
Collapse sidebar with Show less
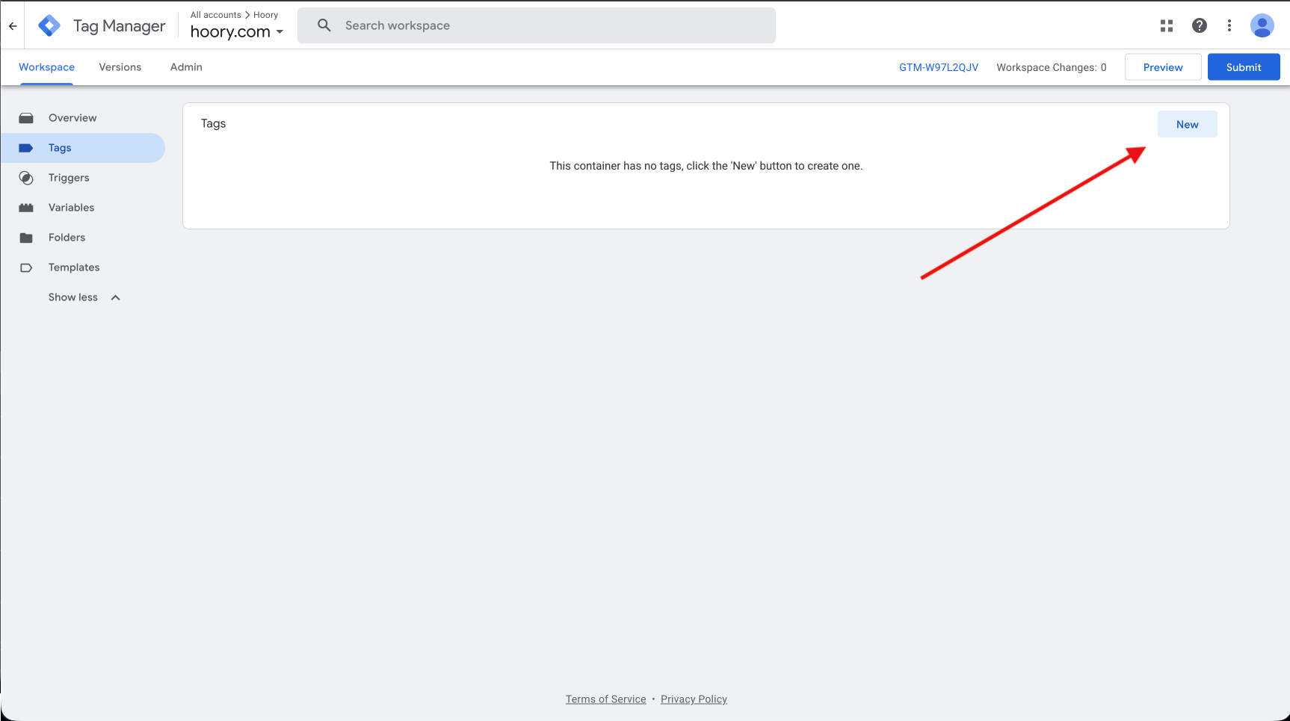point(84,297)
